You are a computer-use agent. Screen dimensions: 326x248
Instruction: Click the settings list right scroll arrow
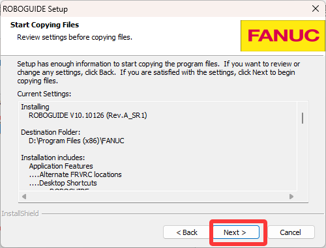coord(291,197)
